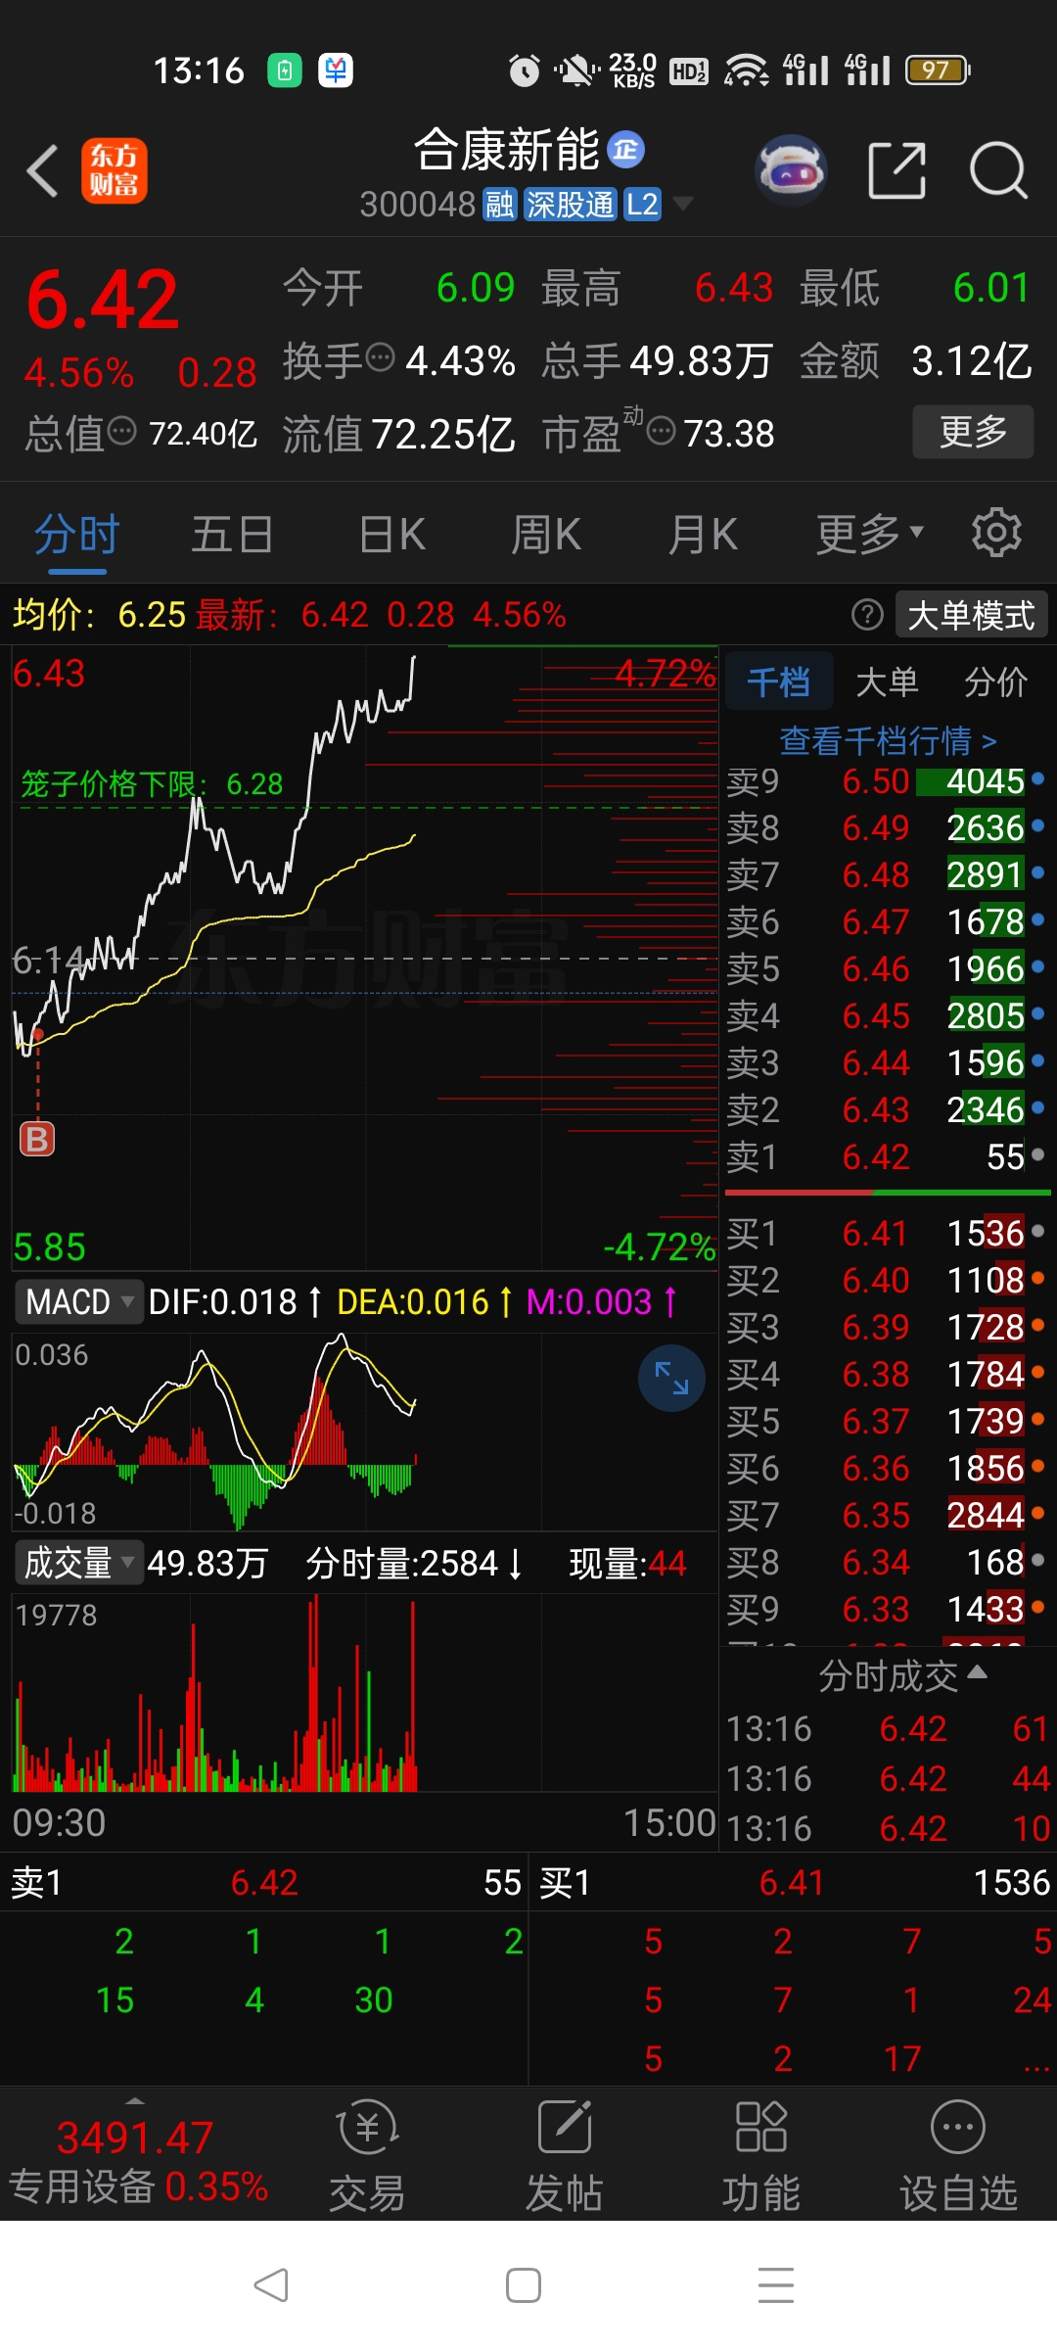1057x2350 pixels.
Task: Switch to the 五日 tab
Action: (x=232, y=535)
